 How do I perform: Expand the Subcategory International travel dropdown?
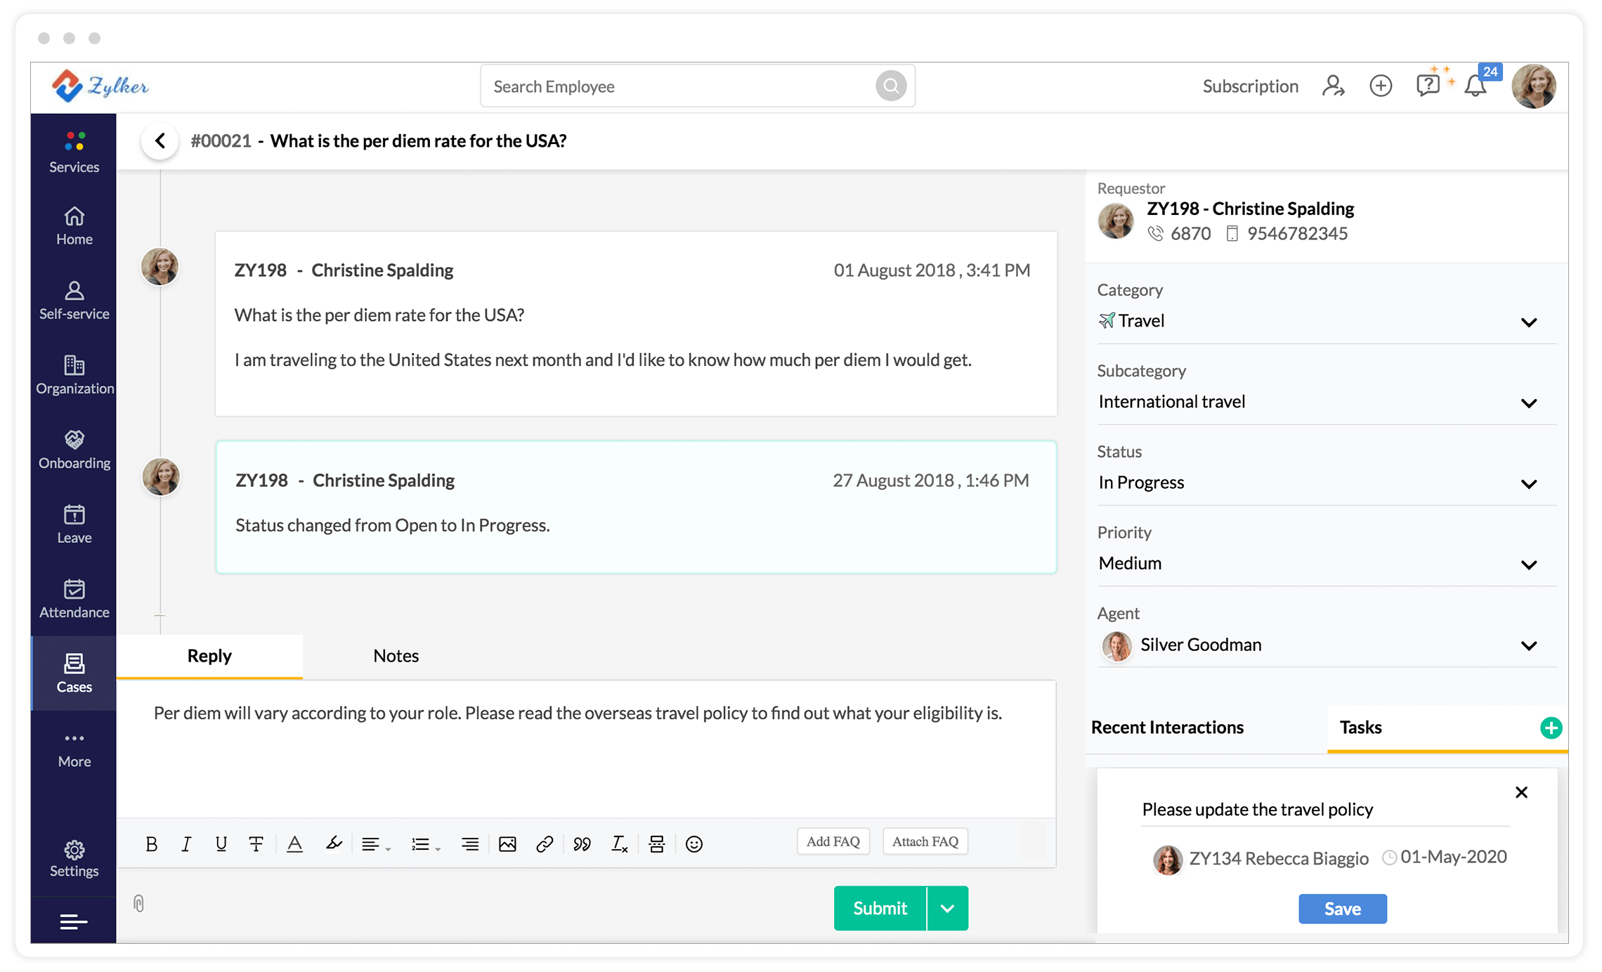(x=1327, y=402)
